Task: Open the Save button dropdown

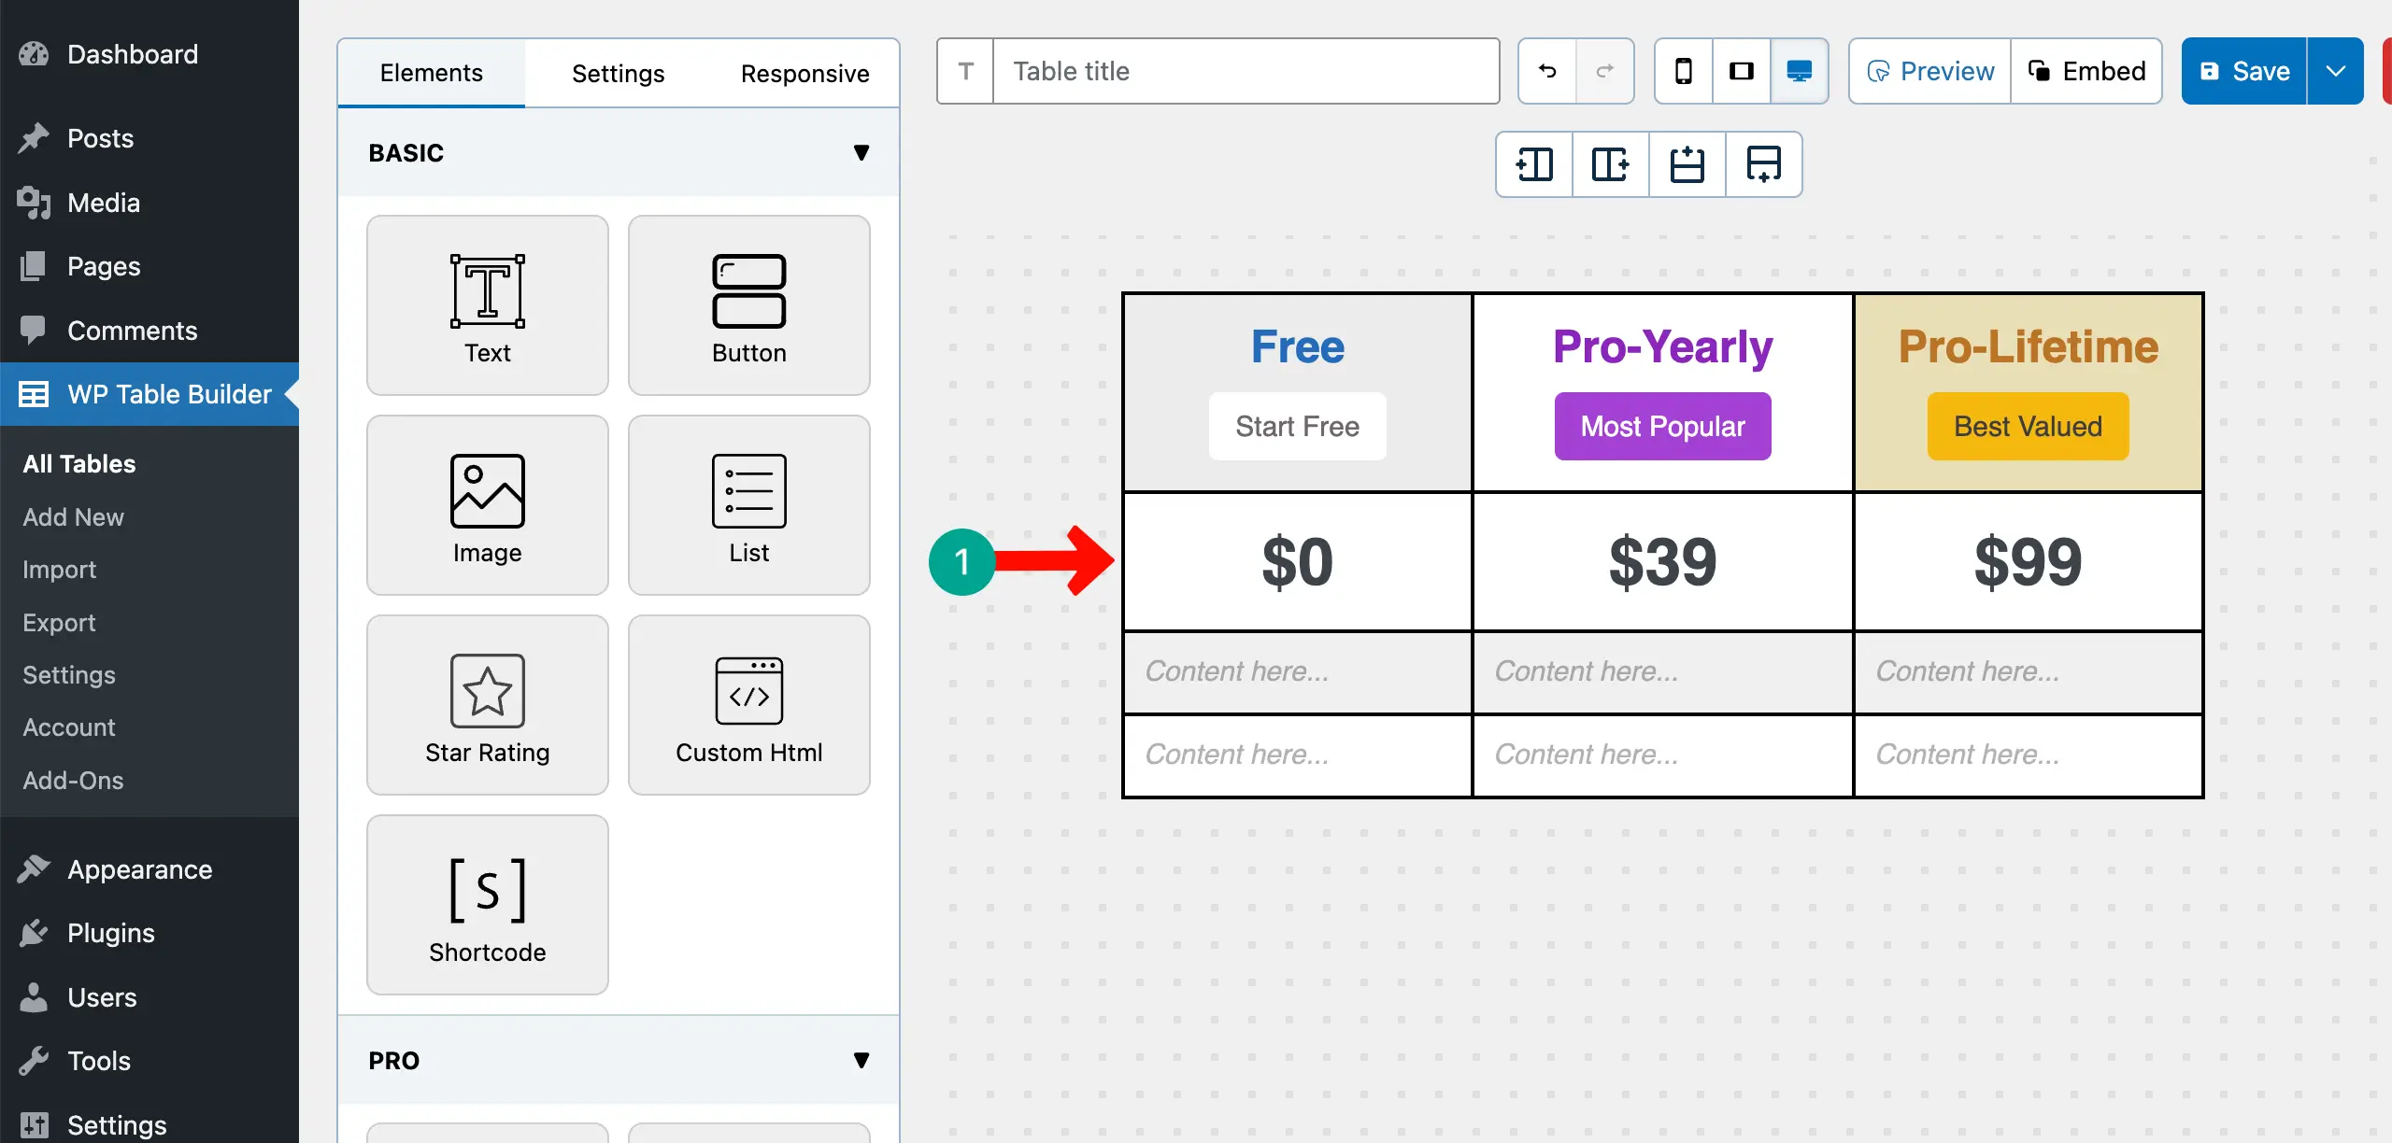Action: 2335,70
